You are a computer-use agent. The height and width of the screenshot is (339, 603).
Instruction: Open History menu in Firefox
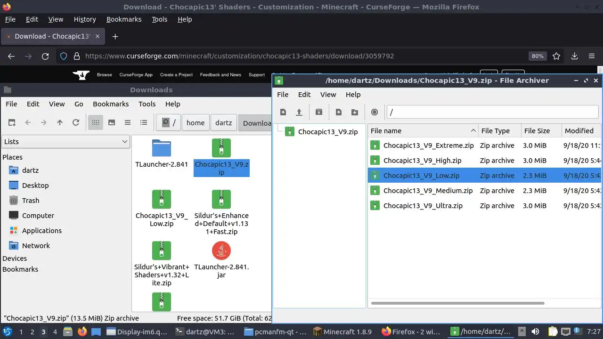click(85, 19)
